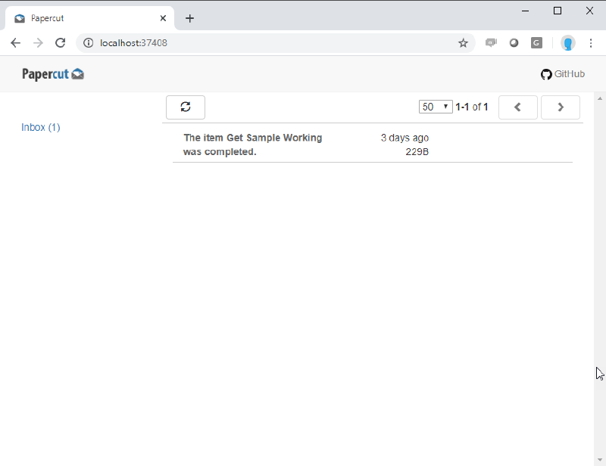Screen dimensions: 606x466
Task: Click the '3 days ago' timestamp
Action: pos(405,138)
